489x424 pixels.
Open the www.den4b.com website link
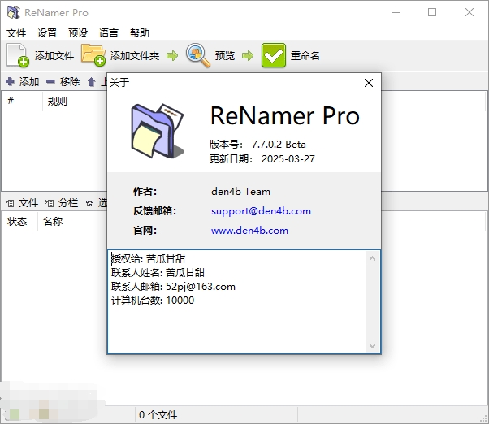pos(249,231)
